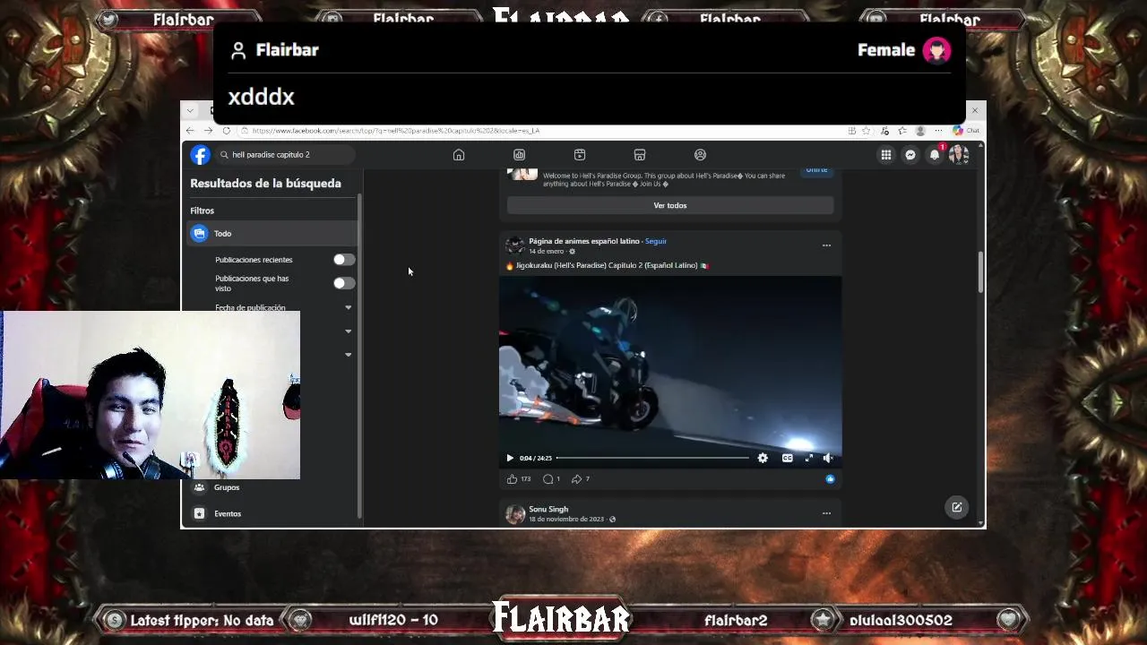Image resolution: width=1147 pixels, height=645 pixels.
Task: Play the Jigokuraku video
Action: click(510, 458)
